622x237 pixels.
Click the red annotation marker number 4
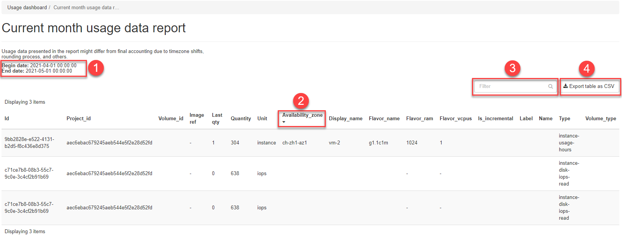coord(586,68)
